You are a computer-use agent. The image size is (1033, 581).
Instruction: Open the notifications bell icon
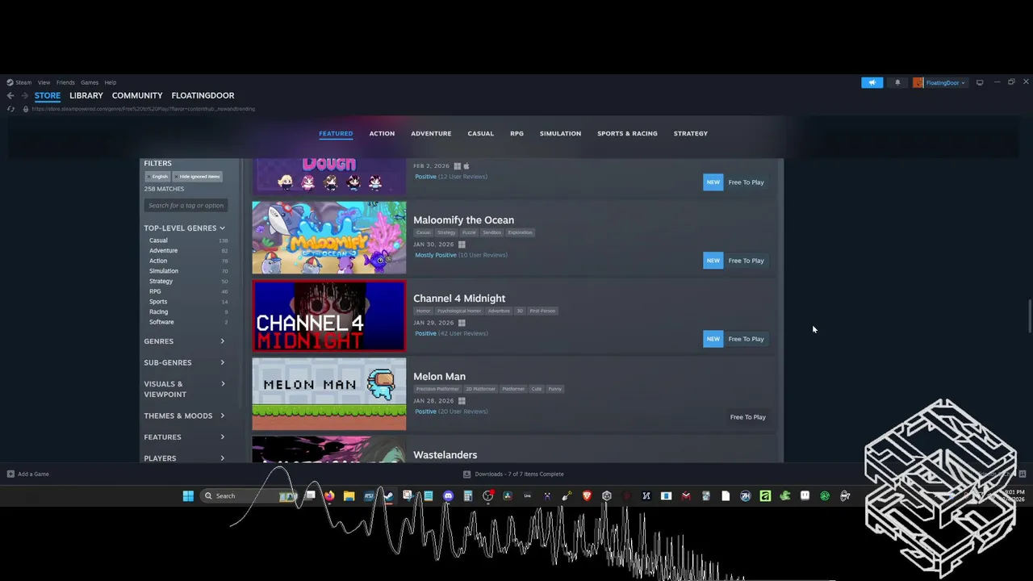897,82
